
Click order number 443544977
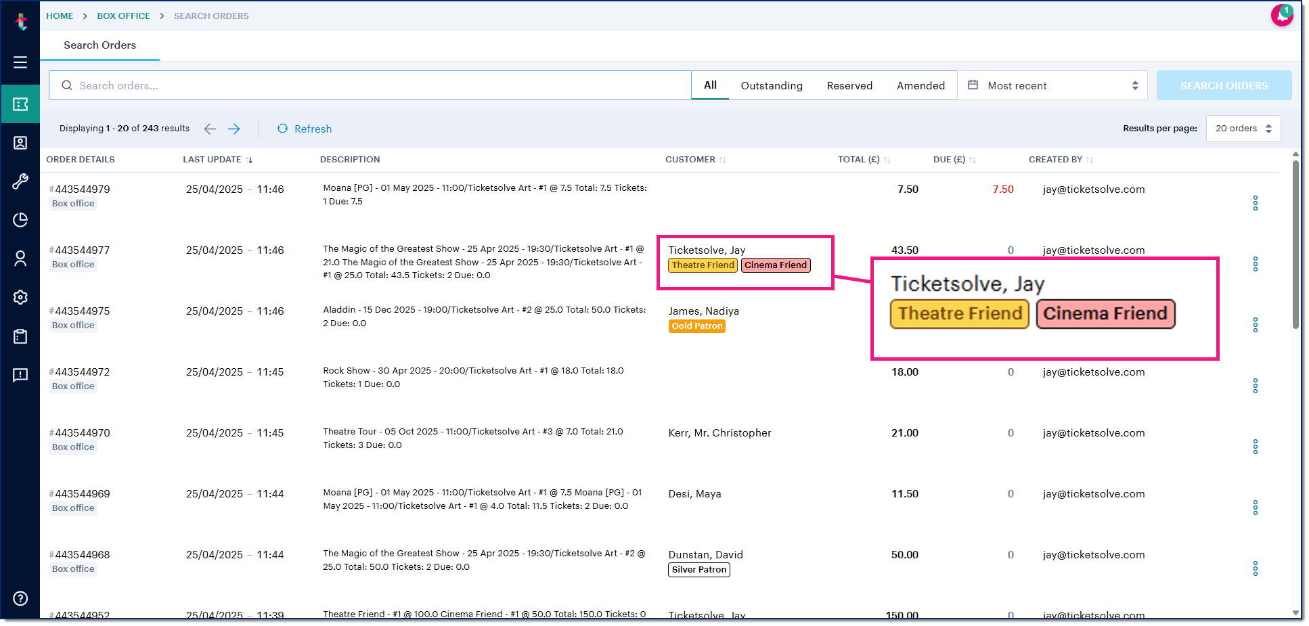[x=80, y=250]
